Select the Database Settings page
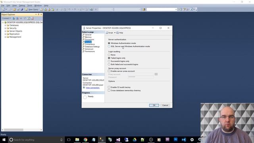Screen dimensions: 254x143 coord(92,47)
